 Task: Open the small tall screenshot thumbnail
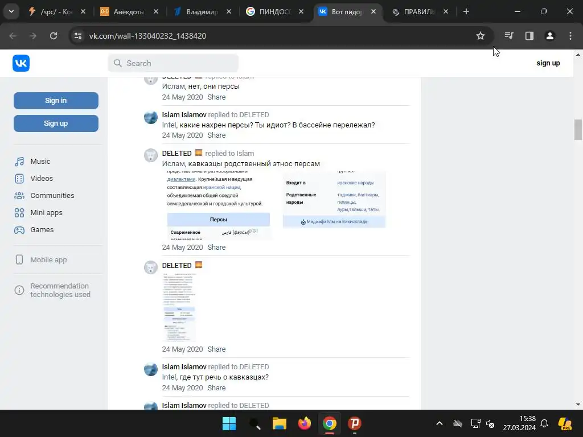point(179,307)
